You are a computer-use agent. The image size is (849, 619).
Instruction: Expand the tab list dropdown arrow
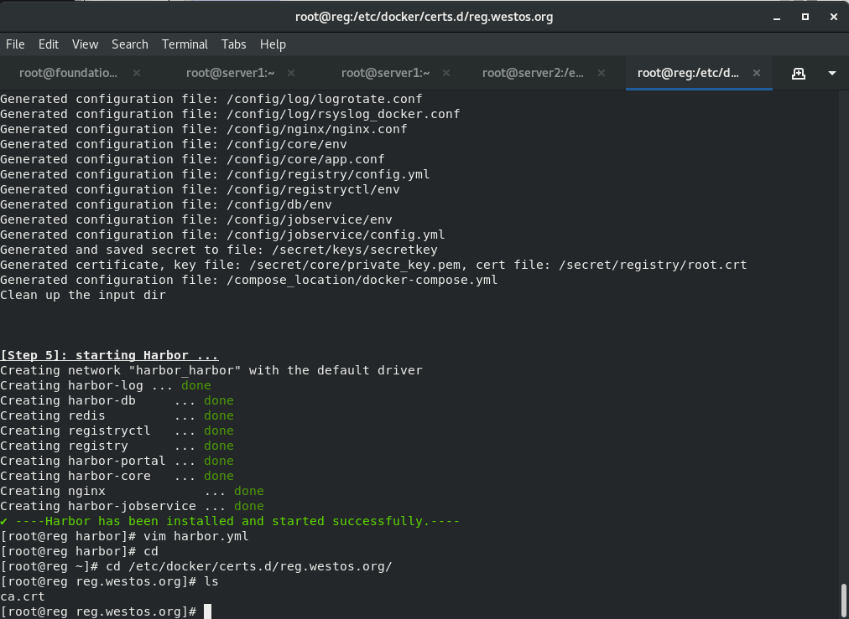click(832, 74)
